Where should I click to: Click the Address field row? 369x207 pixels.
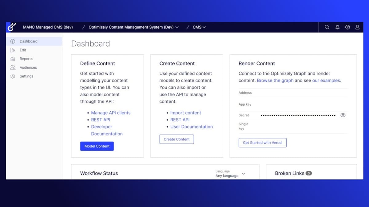click(293, 93)
